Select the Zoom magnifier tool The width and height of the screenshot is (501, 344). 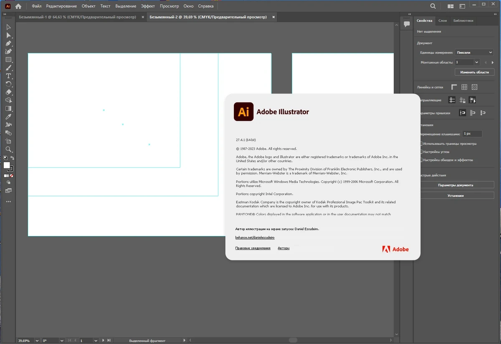[x=8, y=149]
